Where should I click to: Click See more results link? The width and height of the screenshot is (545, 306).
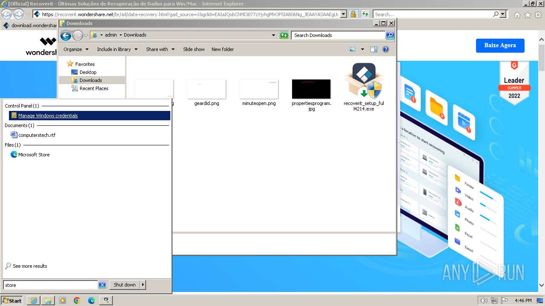click(30, 266)
